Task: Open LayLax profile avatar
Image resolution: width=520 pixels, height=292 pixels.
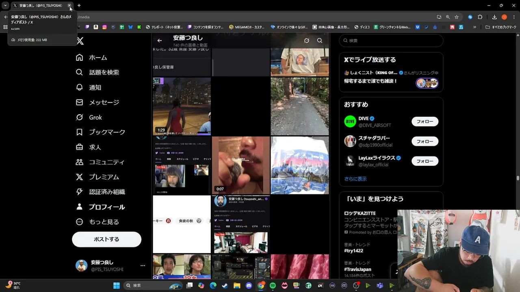Action: pyautogui.click(x=350, y=161)
